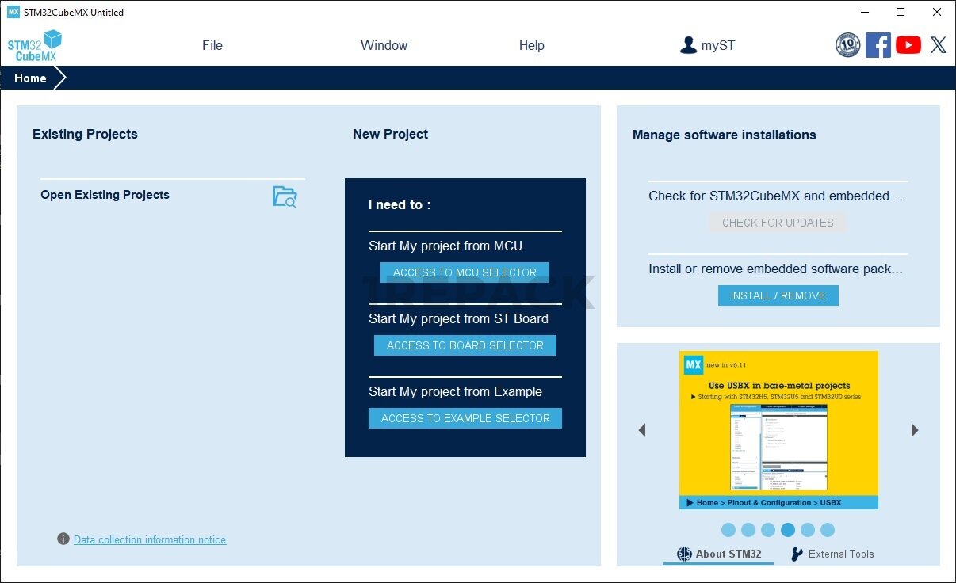Click the myST login label
Image resolution: width=956 pixels, height=583 pixels.
(x=718, y=45)
